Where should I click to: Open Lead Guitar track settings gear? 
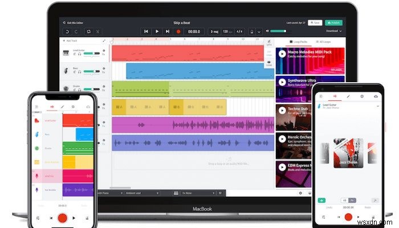(104, 51)
